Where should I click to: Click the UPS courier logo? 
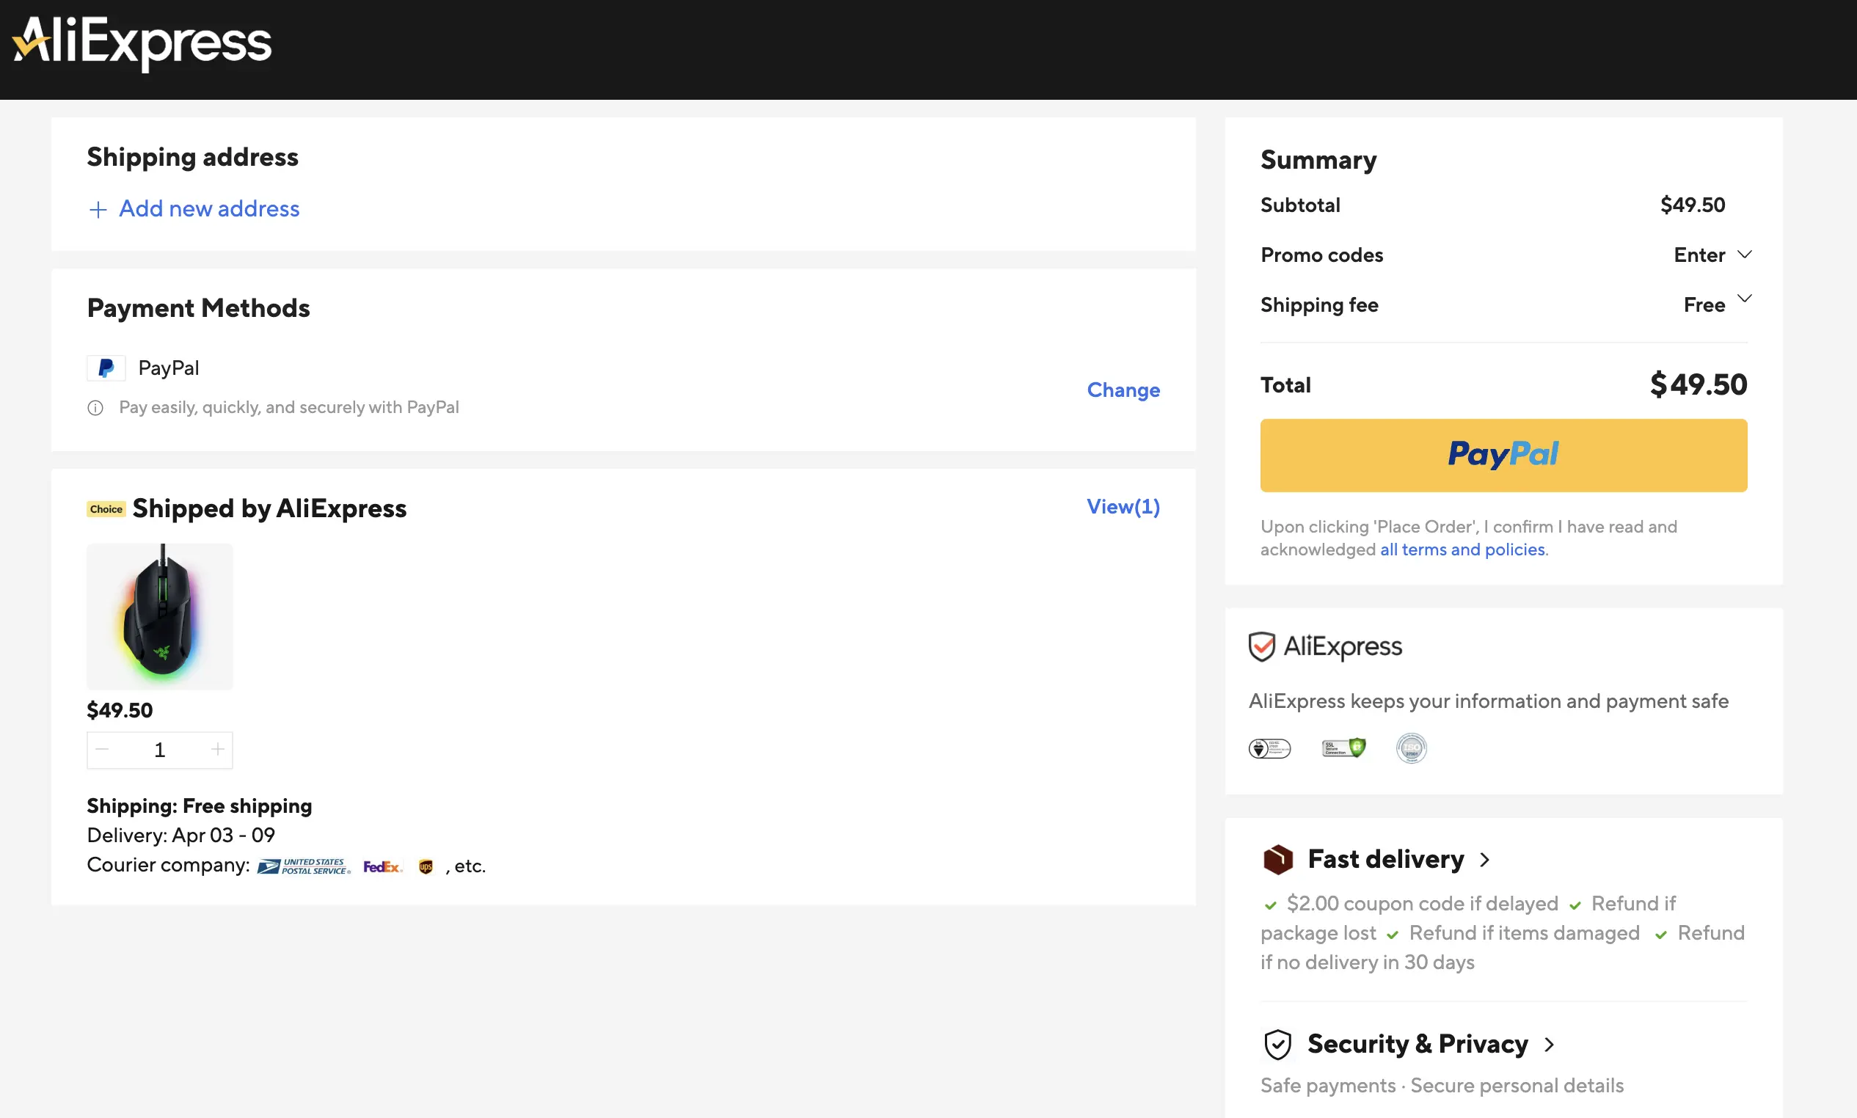tap(426, 866)
